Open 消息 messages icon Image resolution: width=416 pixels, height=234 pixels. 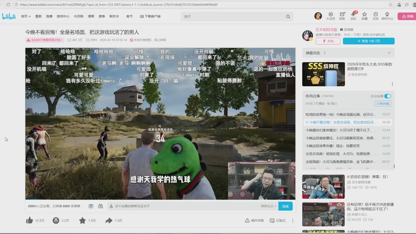(x=342, y=16)
